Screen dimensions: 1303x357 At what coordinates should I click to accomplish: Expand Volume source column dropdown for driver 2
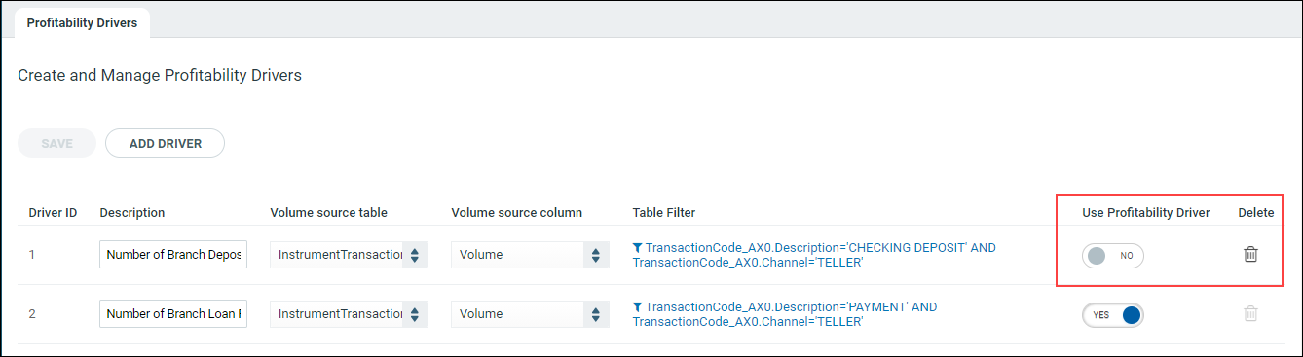(x=530, y=314)
